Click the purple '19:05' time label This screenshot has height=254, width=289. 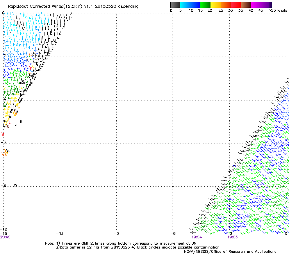point(232,237)
